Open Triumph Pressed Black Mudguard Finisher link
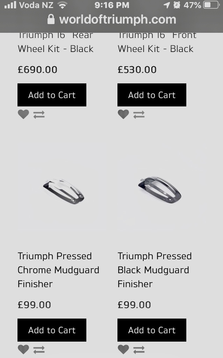The image size is (223, 358). tap(154, 270)
